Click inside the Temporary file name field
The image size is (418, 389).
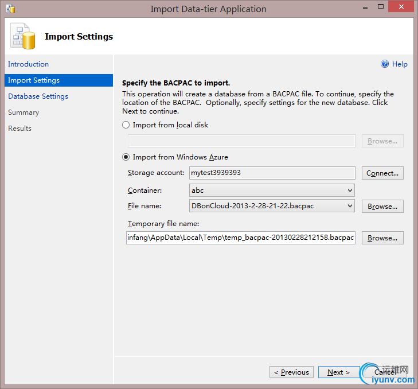pyautogui.click(x=241, y=238)
